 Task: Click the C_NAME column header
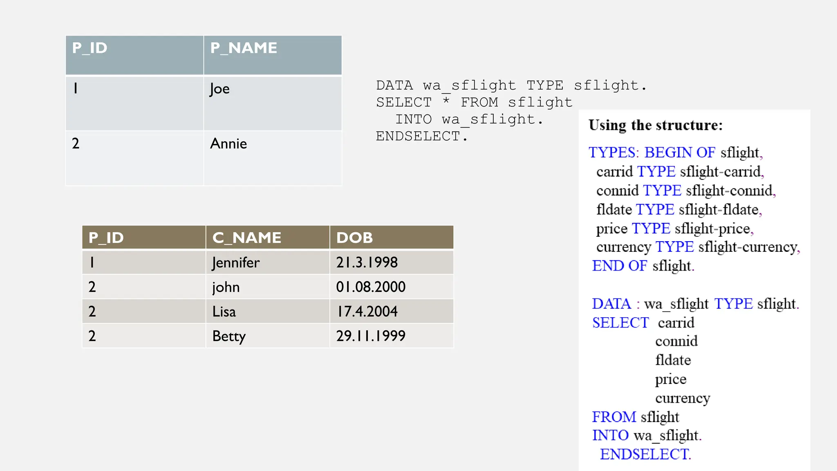coord(268,237)
